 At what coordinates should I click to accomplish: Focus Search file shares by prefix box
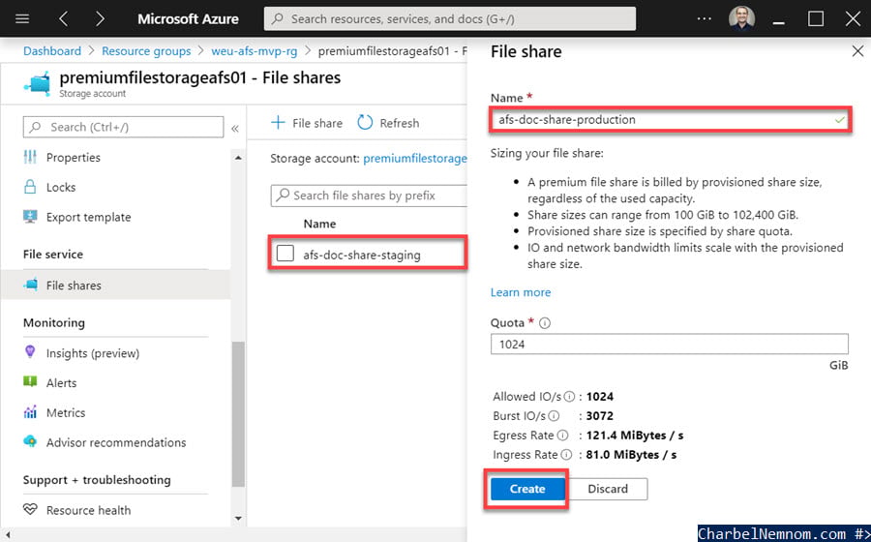tap(369, 196)
